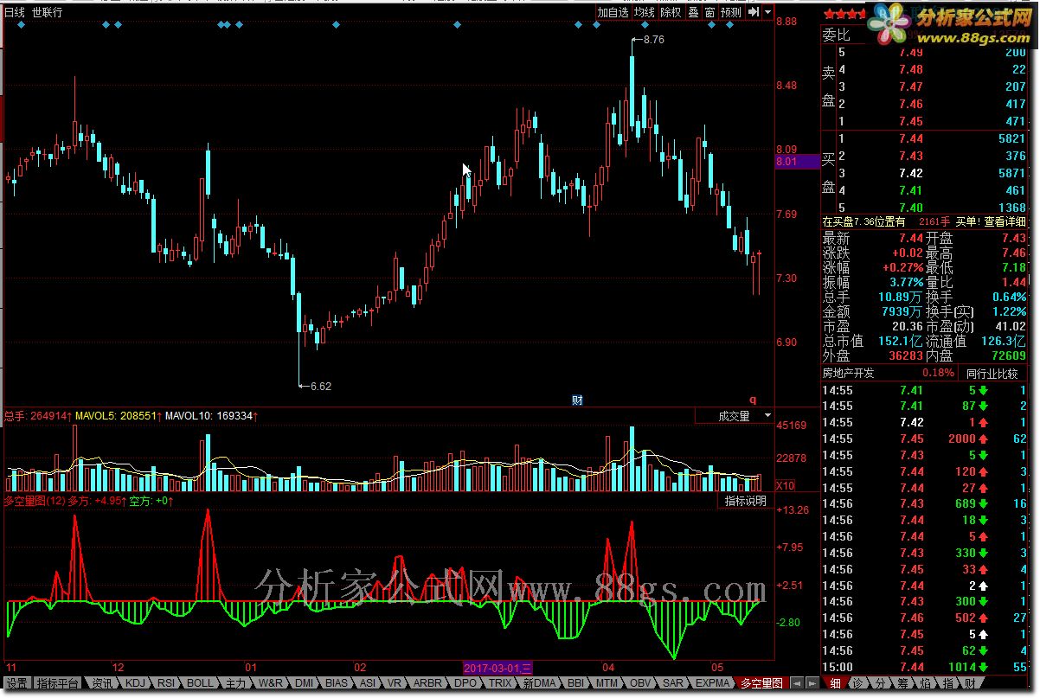Click the 窗 window layout button
The height and width of the screenshot is (698, 1040).
click(709, 12)
